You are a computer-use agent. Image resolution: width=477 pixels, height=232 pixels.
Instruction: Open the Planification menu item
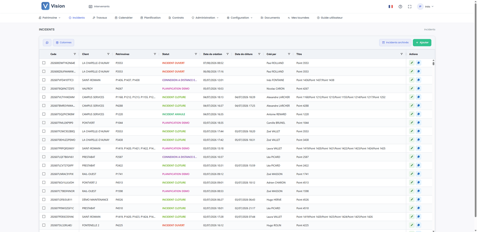pos(150,18)
